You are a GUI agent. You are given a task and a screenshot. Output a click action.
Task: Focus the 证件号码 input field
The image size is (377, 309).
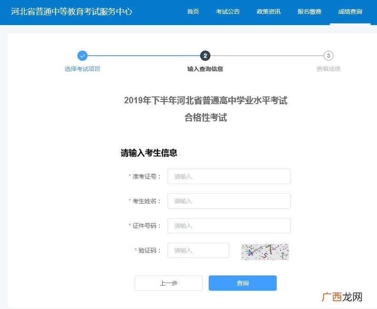tap(229, 226)
